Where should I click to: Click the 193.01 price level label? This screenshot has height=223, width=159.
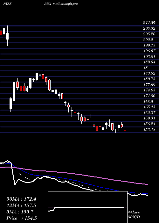coord(149,56)
